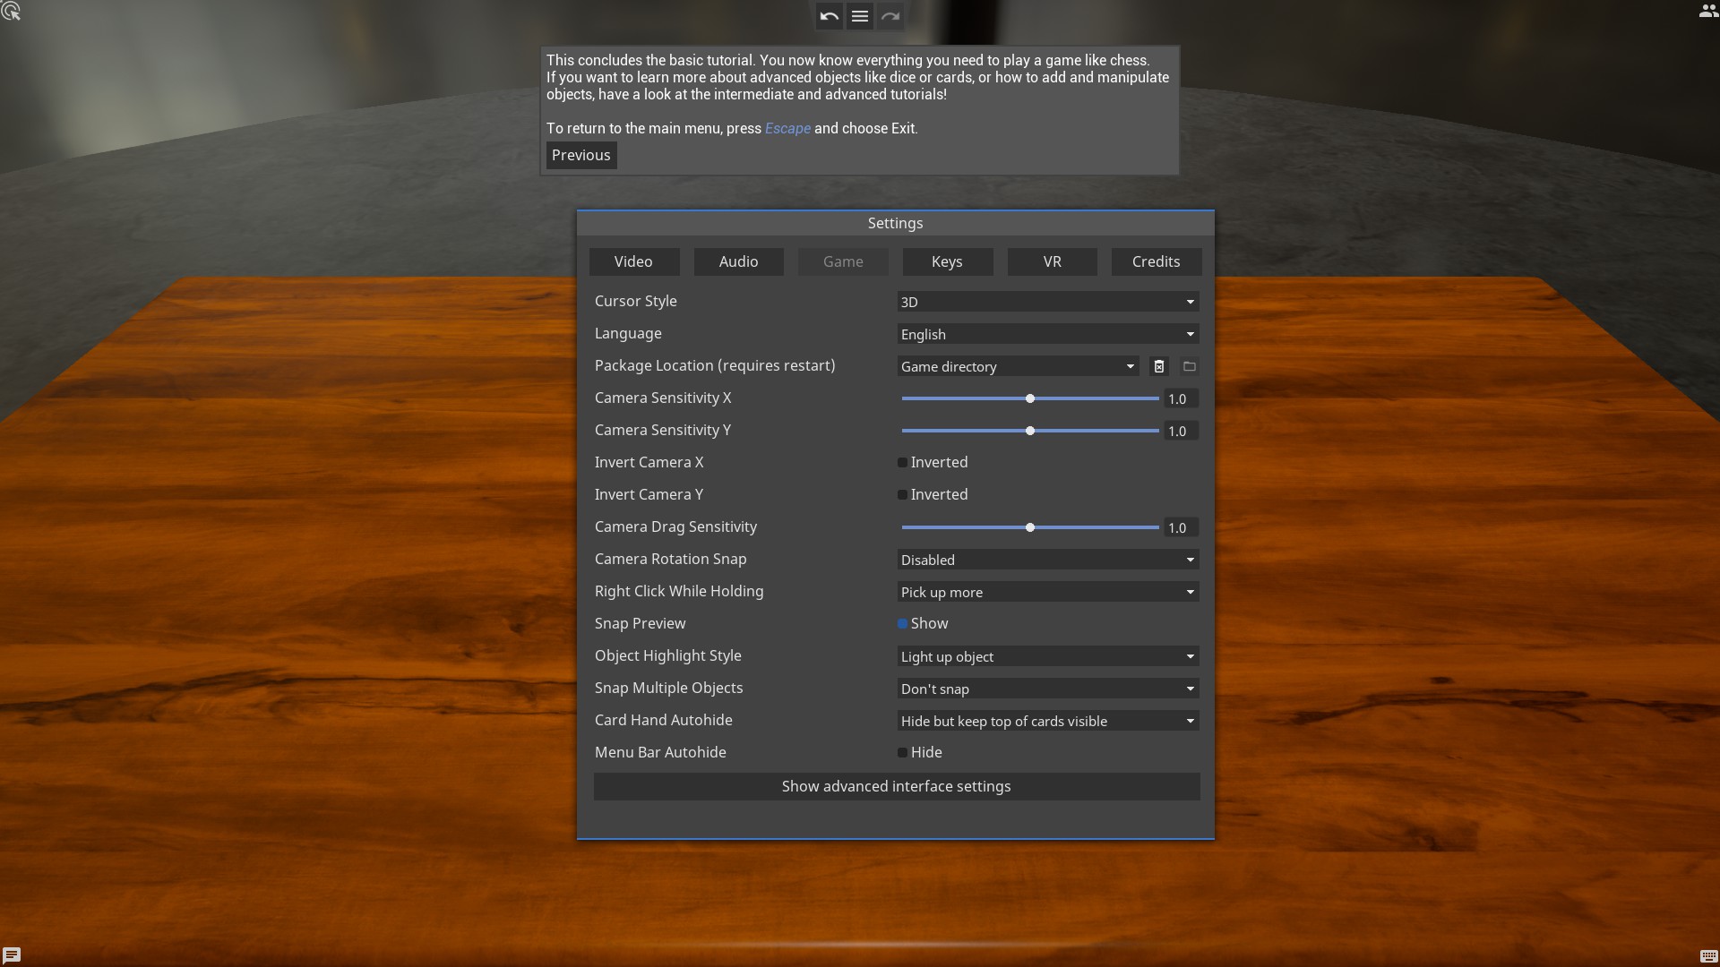This screenshot has height=967, width=1720.
Task: Click the redo arrow icon
Action: [x=890, y=16]
